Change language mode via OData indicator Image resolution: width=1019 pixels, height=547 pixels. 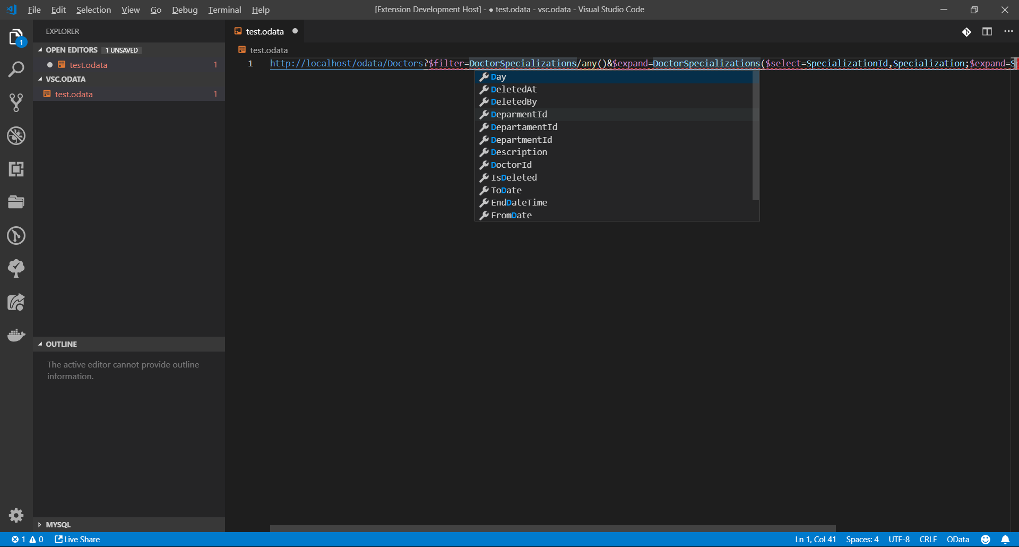(958, 539)
